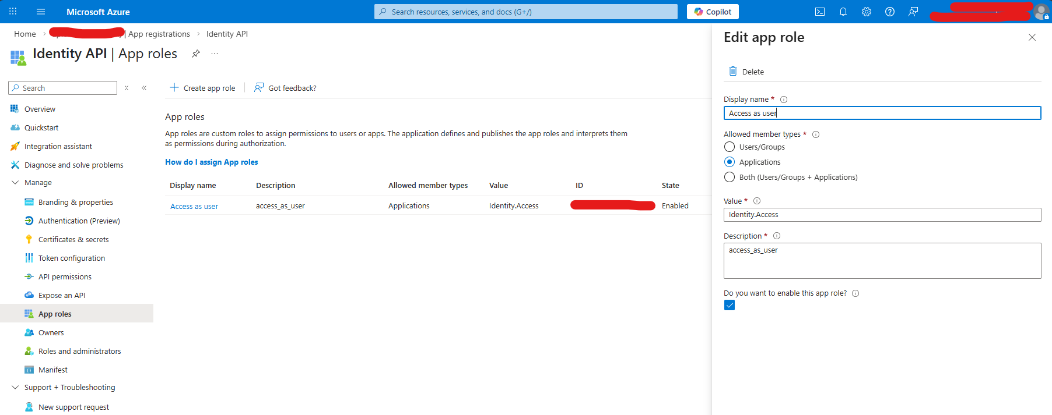Select Both (Users/Groups + Applications) option

[x=730, y=177]
